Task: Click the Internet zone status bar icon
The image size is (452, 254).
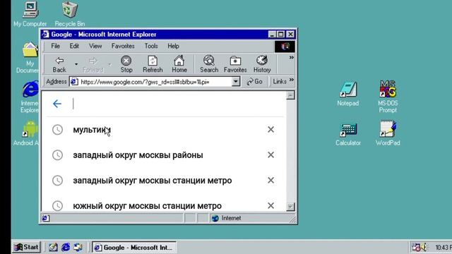Action: (x=215, y=218)
